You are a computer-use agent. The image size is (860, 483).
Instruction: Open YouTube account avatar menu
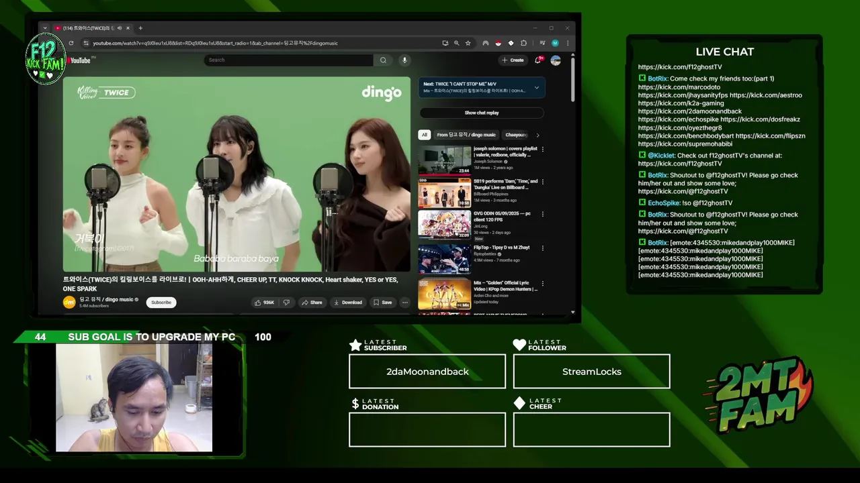[556, 60]
